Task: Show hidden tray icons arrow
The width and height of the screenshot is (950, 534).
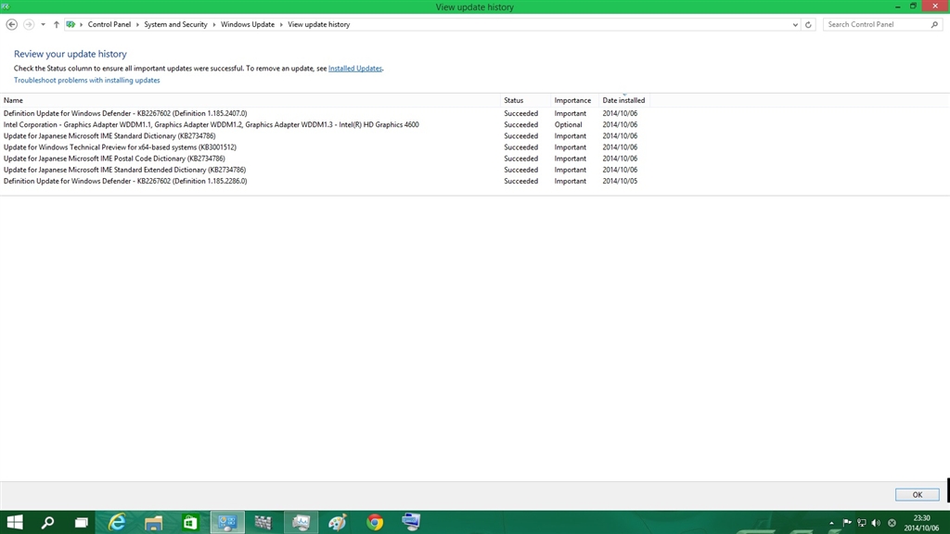Action: click(x=831, y=523)
